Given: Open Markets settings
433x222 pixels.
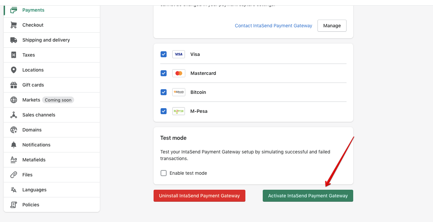Looking at the screenshot, I should point(52,100).
